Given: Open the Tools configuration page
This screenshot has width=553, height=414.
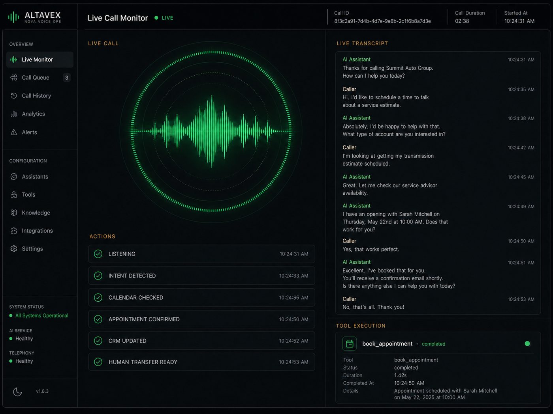Looking at the screenshot, I should [40, 195].
